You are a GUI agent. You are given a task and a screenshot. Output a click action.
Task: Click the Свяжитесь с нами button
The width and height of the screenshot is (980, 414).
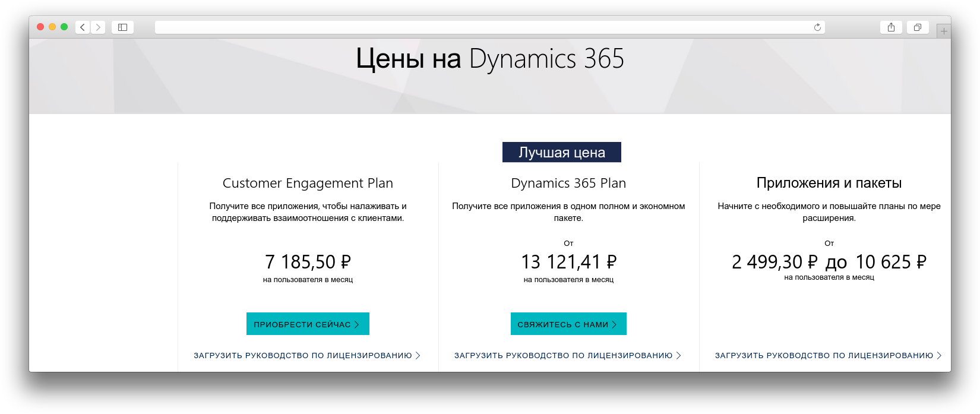click(568, 324)
